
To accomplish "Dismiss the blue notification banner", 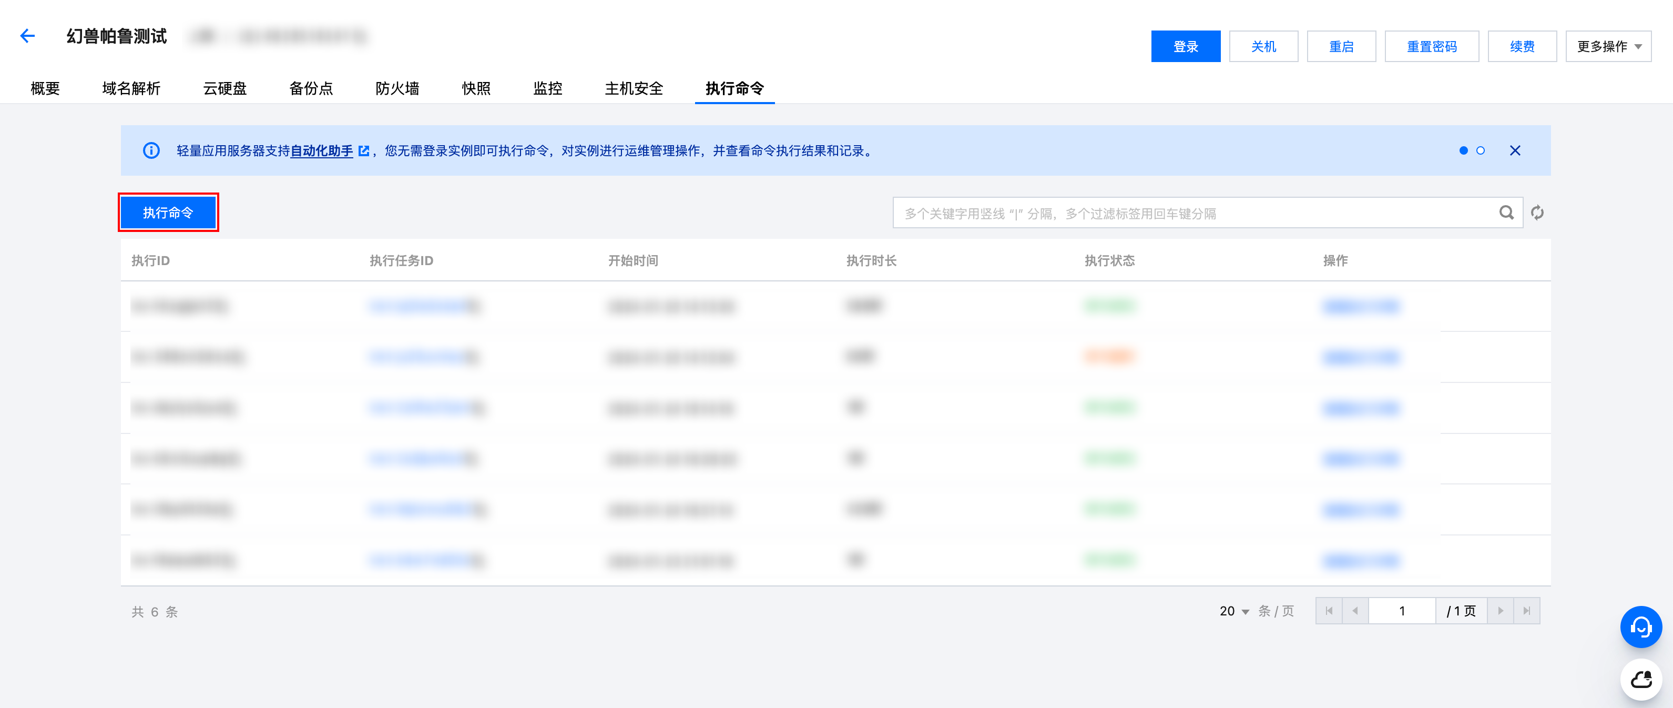I will [x=1515, y=150].
